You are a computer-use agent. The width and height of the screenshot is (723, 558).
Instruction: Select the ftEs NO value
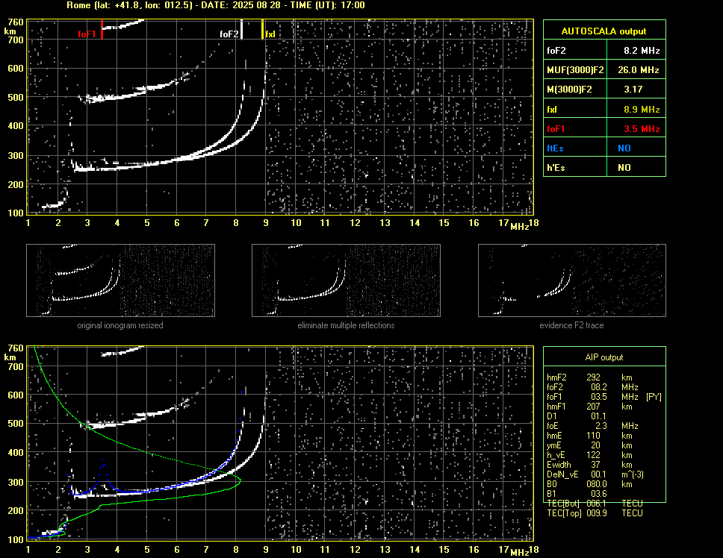pos(624,148)
